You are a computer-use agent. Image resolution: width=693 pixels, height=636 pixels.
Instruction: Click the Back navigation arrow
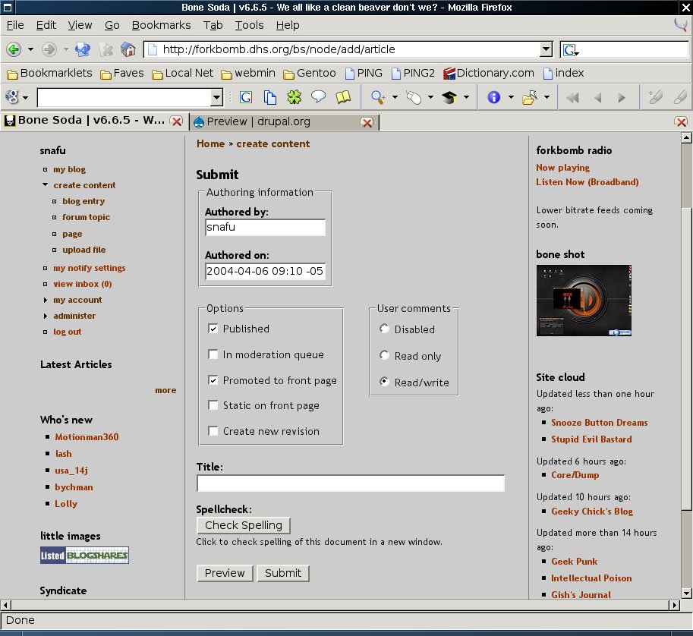tap(14, 49)
